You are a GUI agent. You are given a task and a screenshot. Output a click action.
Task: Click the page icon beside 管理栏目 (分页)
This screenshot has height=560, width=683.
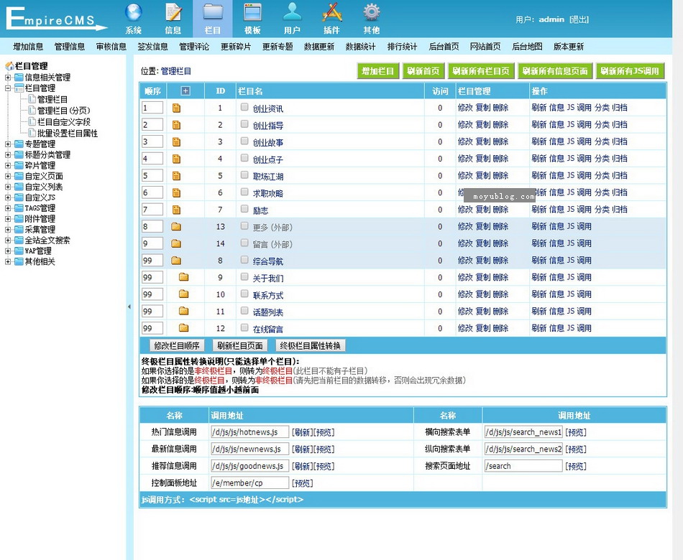pyautogui.click(x=32, y=111)
